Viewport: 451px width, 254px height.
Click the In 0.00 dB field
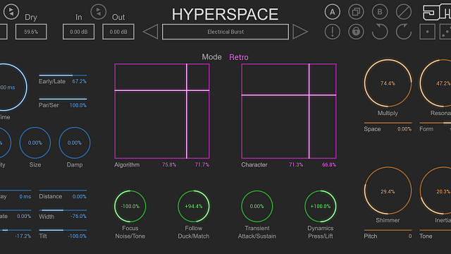pos(78,32)
